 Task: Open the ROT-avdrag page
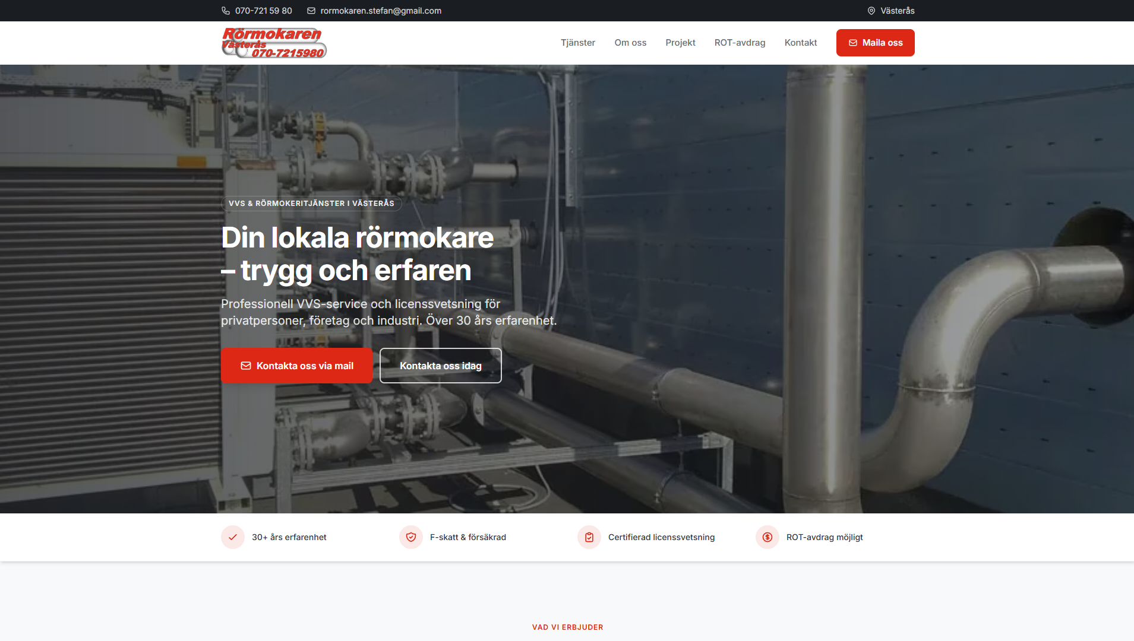click(x=740, y=42)
